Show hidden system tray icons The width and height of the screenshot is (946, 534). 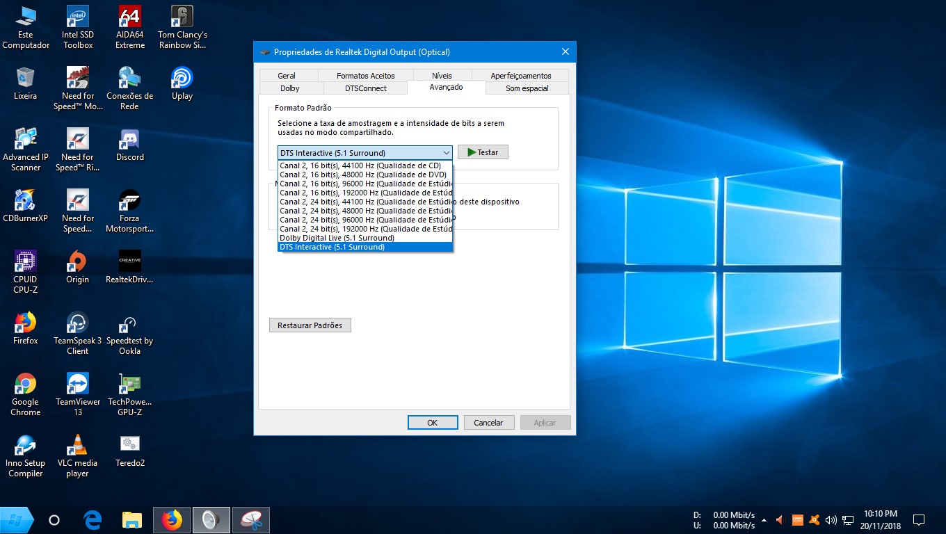click(x=764, y=520)
